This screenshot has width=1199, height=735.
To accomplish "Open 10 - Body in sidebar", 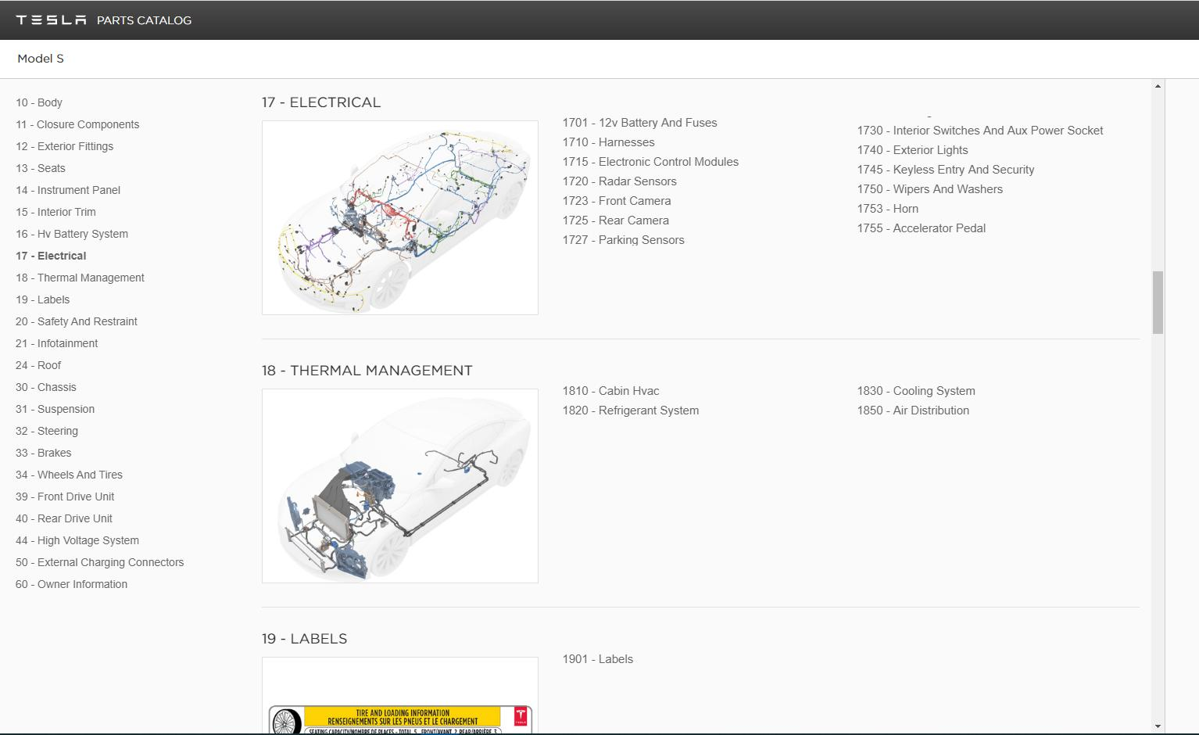I will tap(39, 102).
